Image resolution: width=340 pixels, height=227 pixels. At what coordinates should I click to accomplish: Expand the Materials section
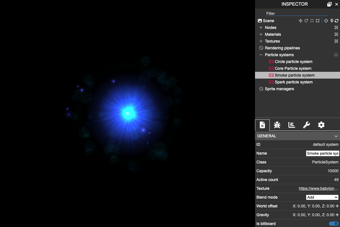click(261, 34)
